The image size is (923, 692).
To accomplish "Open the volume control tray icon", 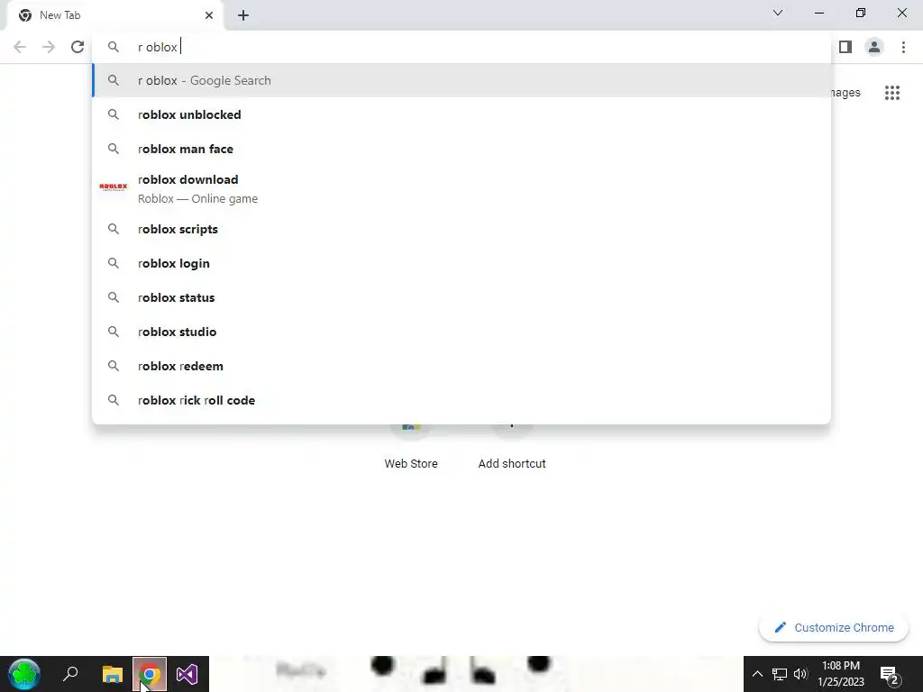I will point(800,674).
